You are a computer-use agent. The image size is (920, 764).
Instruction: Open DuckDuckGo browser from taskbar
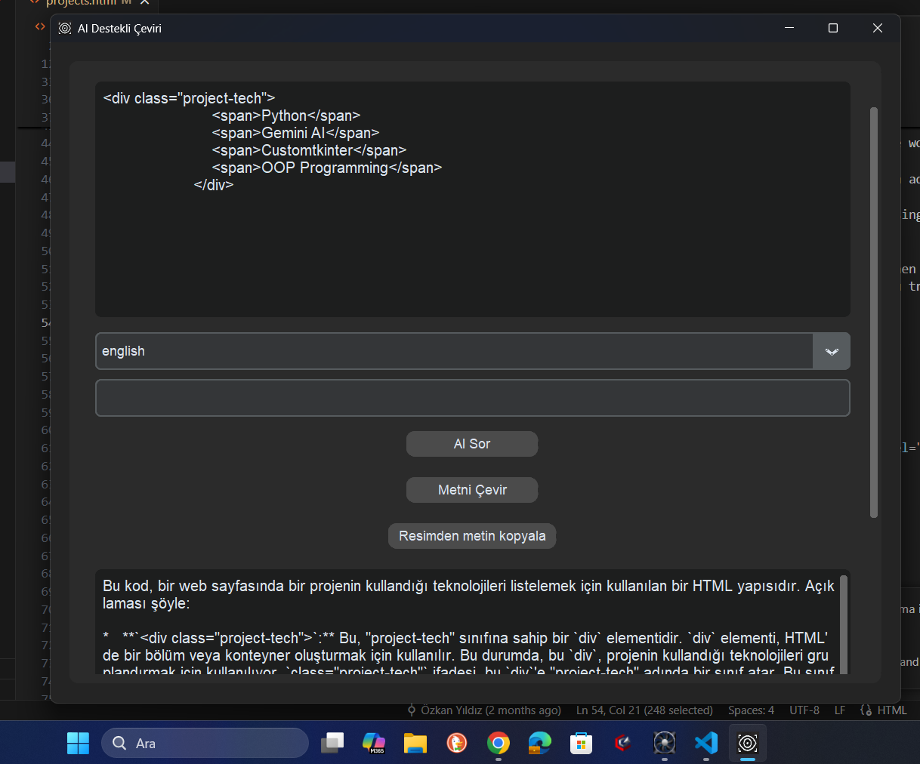point(457,744)
